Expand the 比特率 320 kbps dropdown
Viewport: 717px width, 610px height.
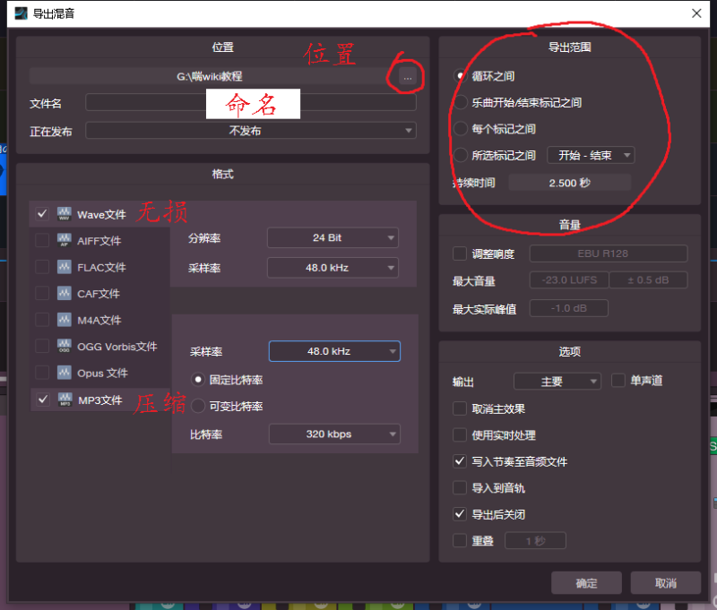(x=334, y=434)
